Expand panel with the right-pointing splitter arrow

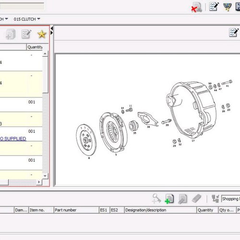coord(52,33)
